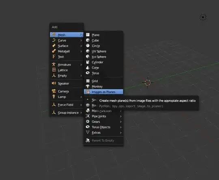Click the Metaball icon

tap(54, 51)
